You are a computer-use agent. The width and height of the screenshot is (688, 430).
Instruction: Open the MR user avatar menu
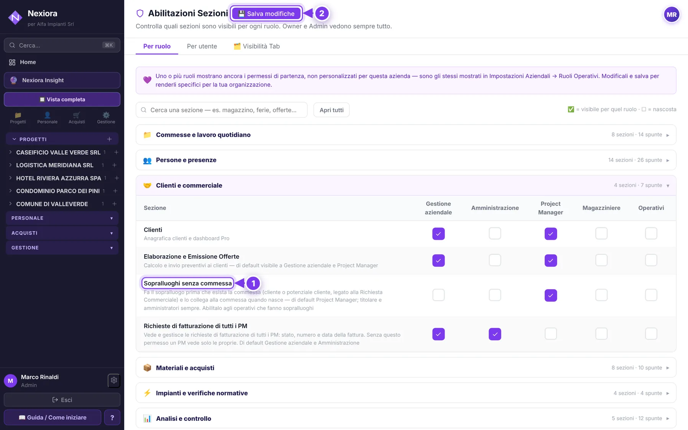672,15
